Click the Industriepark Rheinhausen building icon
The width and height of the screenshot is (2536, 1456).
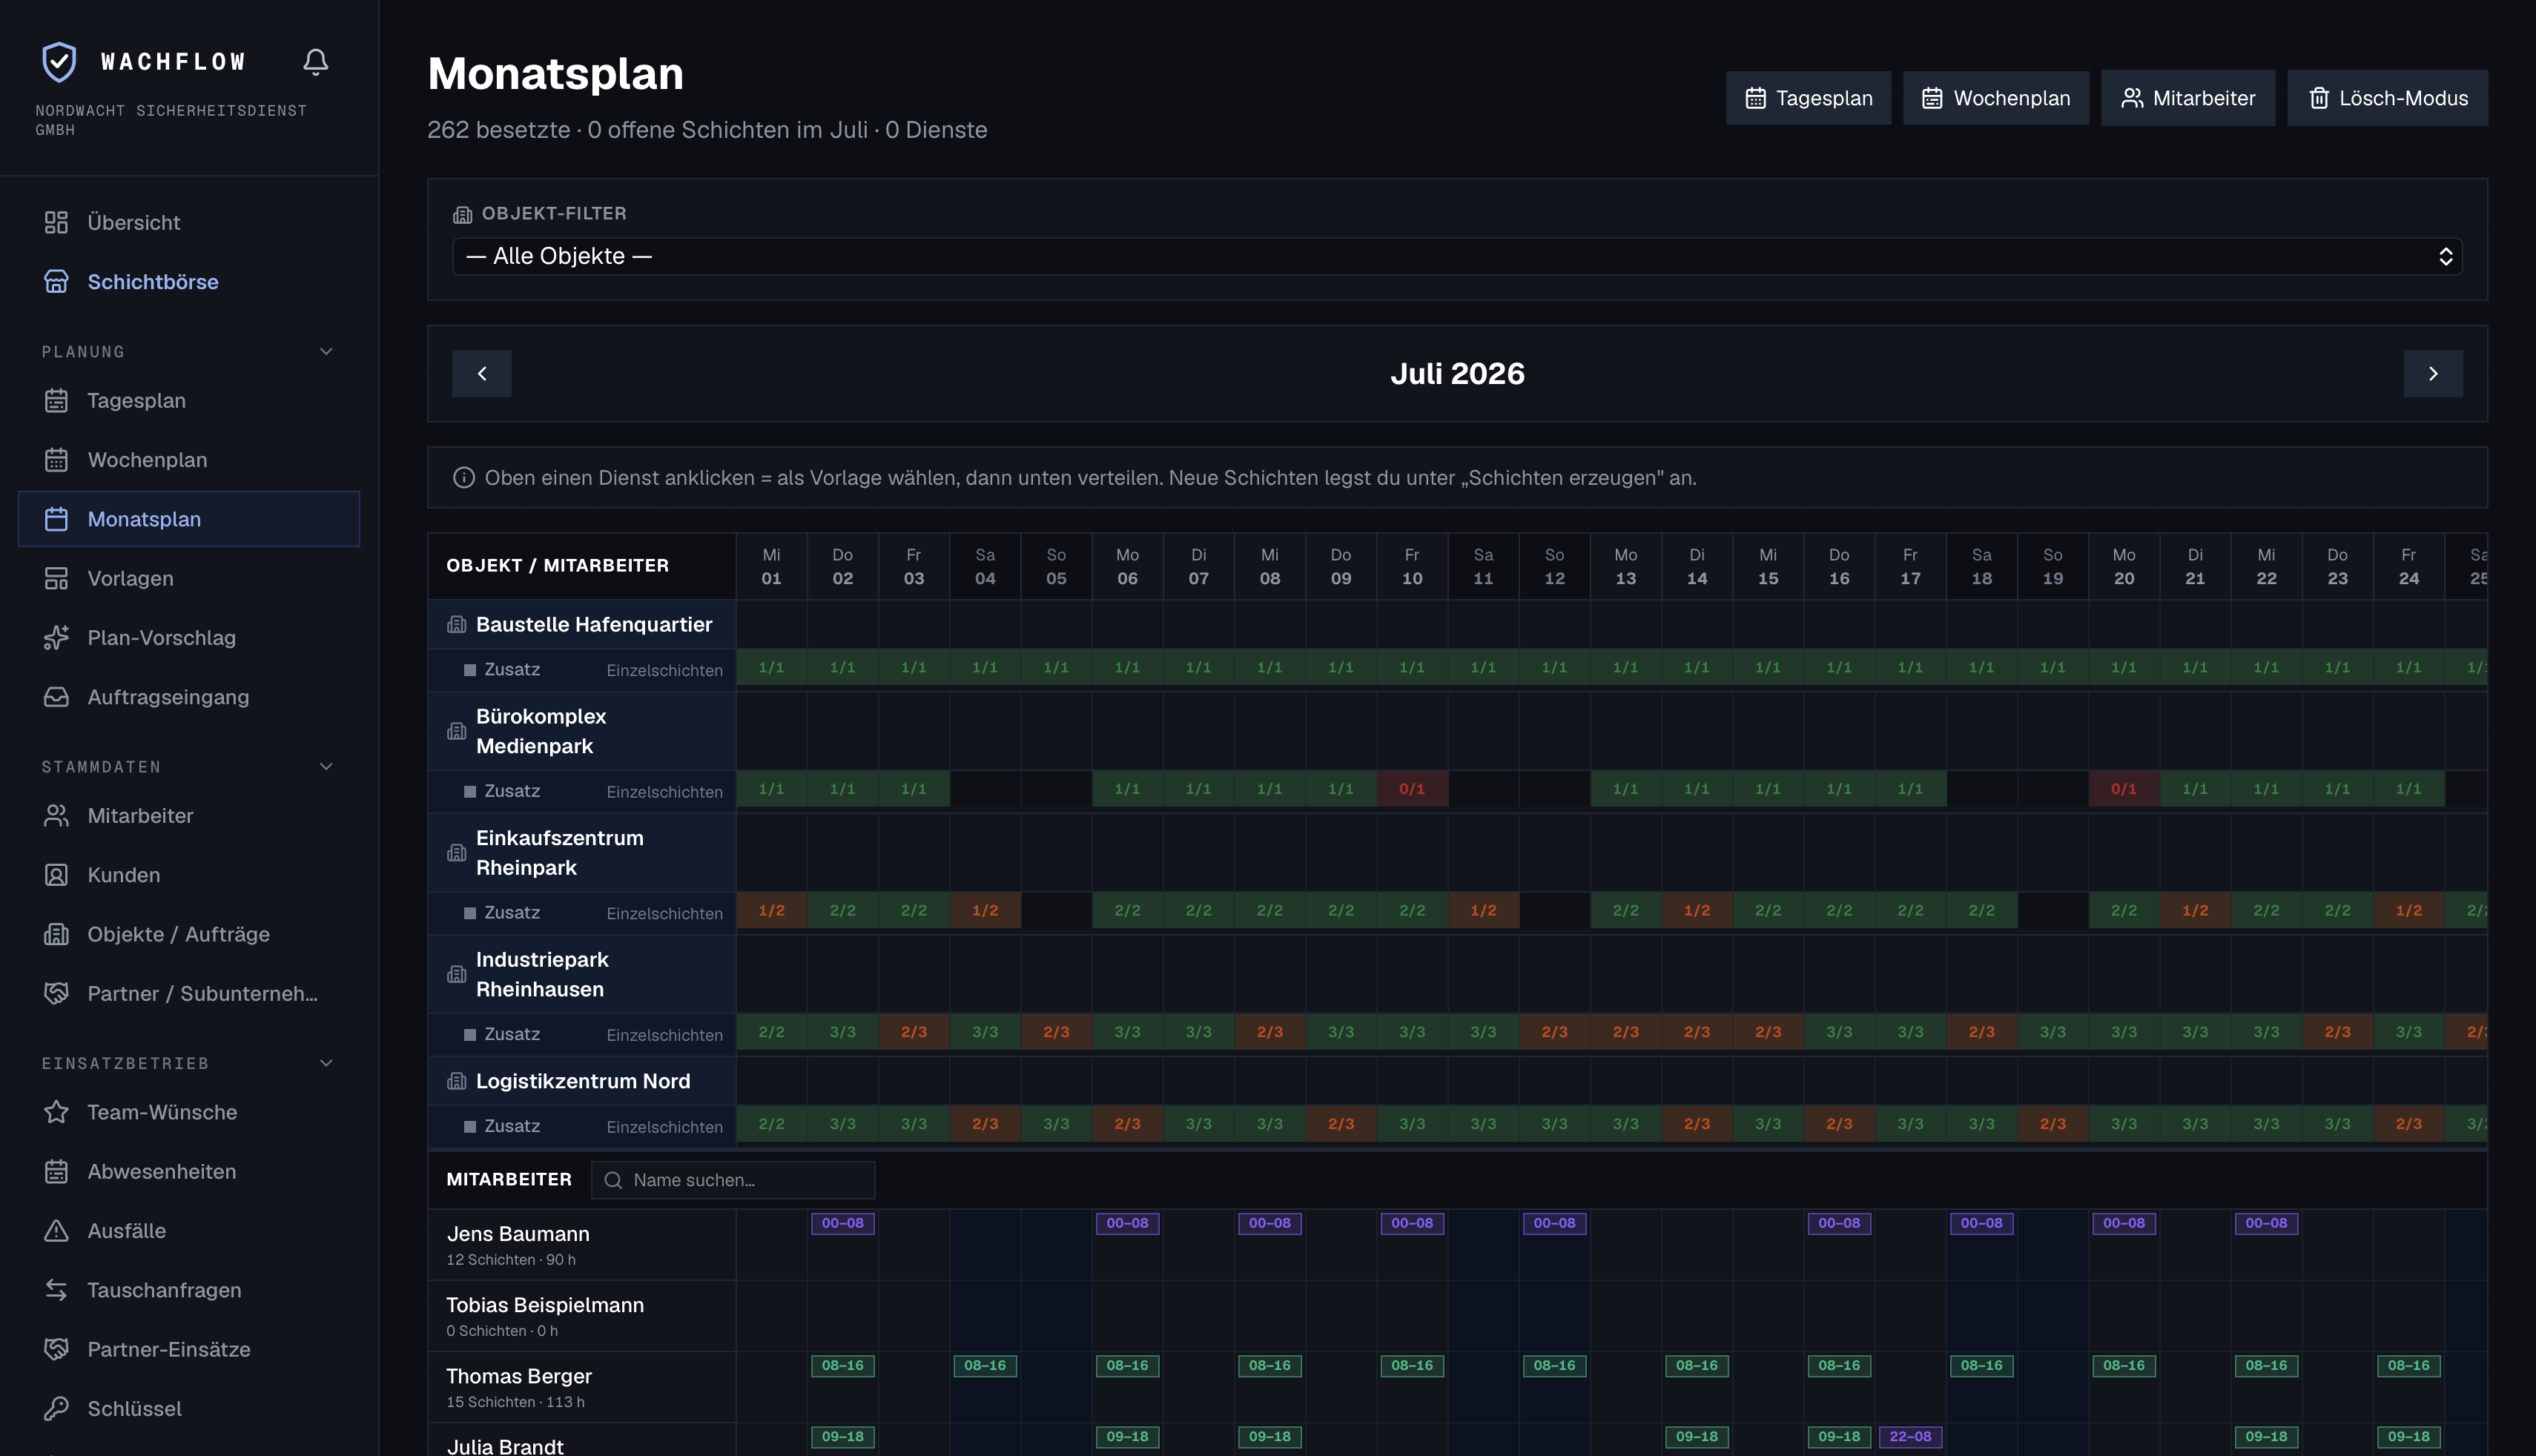pos(457,975)
